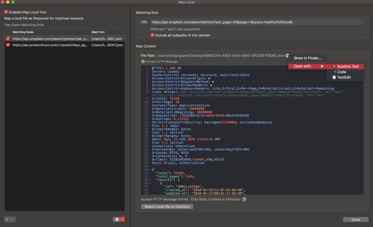373x227 pixels.
Task: Click the "updated_at" JSON line
Action: [x=204, y=193]
